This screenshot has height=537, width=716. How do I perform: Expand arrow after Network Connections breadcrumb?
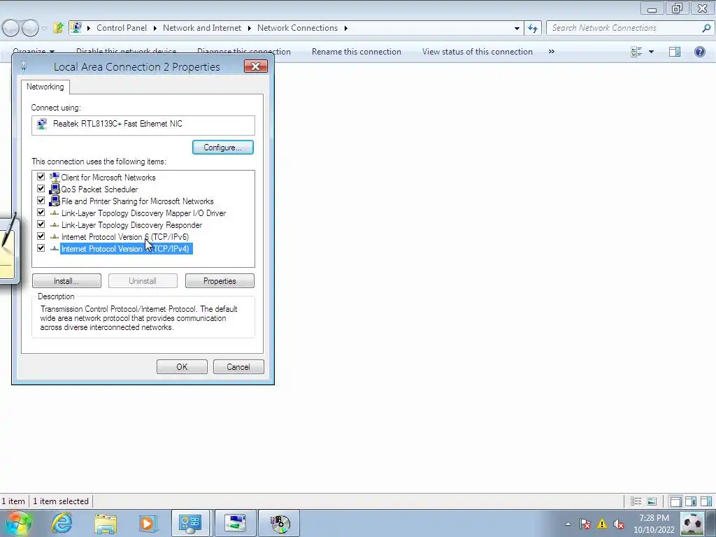tap(345, 28)
